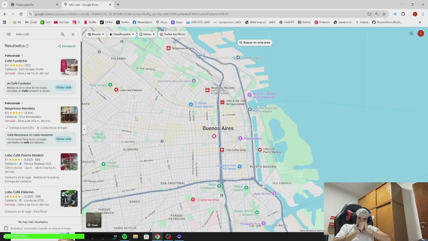Click Buscar en esta área
Screen dimensions: 428x241
[254, 43]
